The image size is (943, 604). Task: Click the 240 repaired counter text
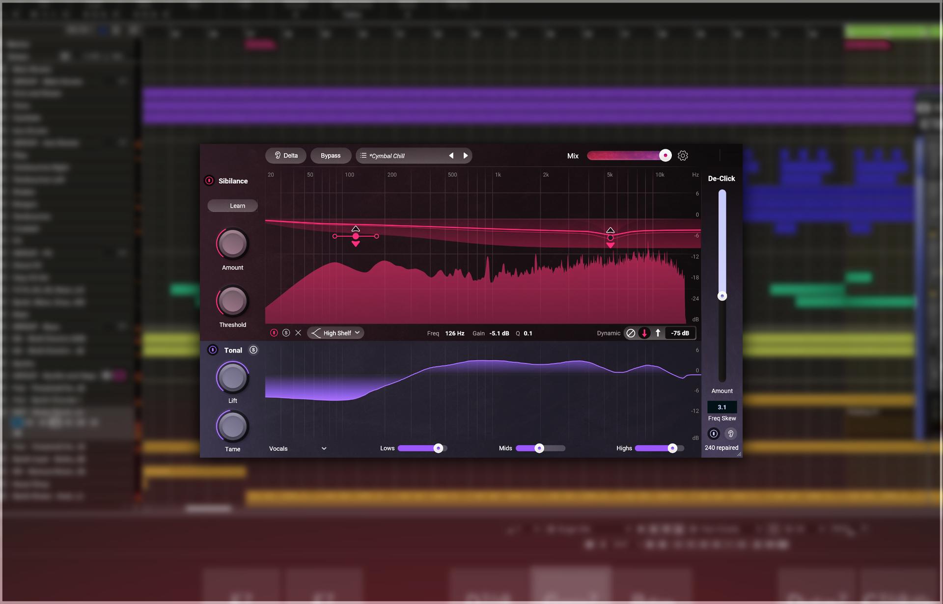pos(721,448)
